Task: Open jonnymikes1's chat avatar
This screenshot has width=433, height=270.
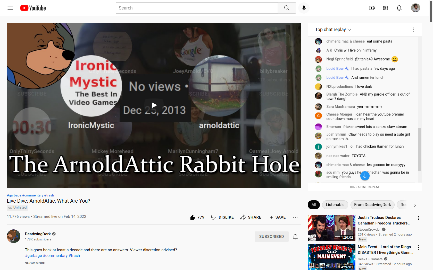Action: (318, 147)
